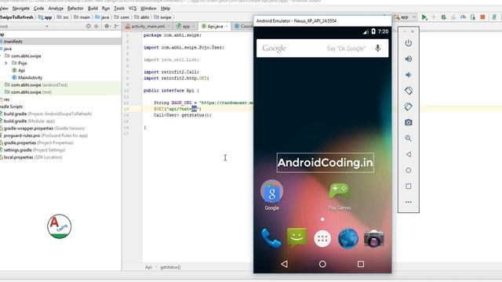Open the Phone app in dock
Screen dimensions: 502x282
271,238
